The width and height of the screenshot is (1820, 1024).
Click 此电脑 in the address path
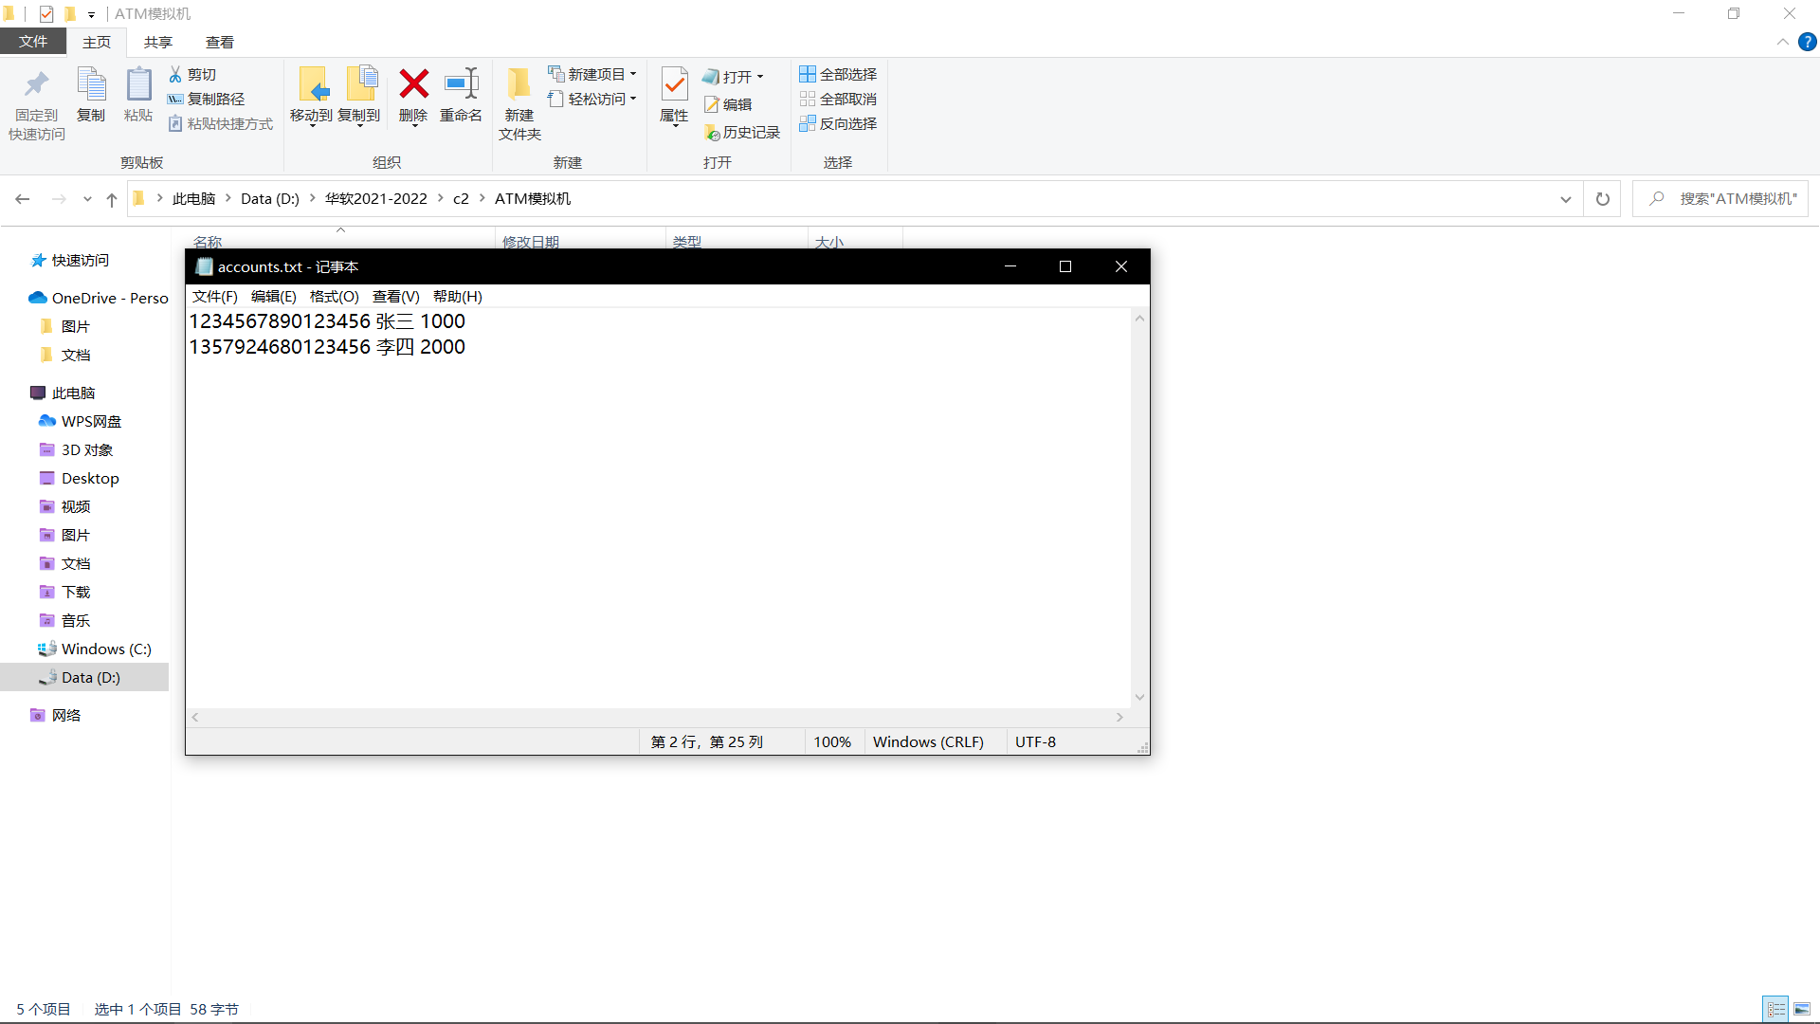pyautogui.click(x=194, y=198)
